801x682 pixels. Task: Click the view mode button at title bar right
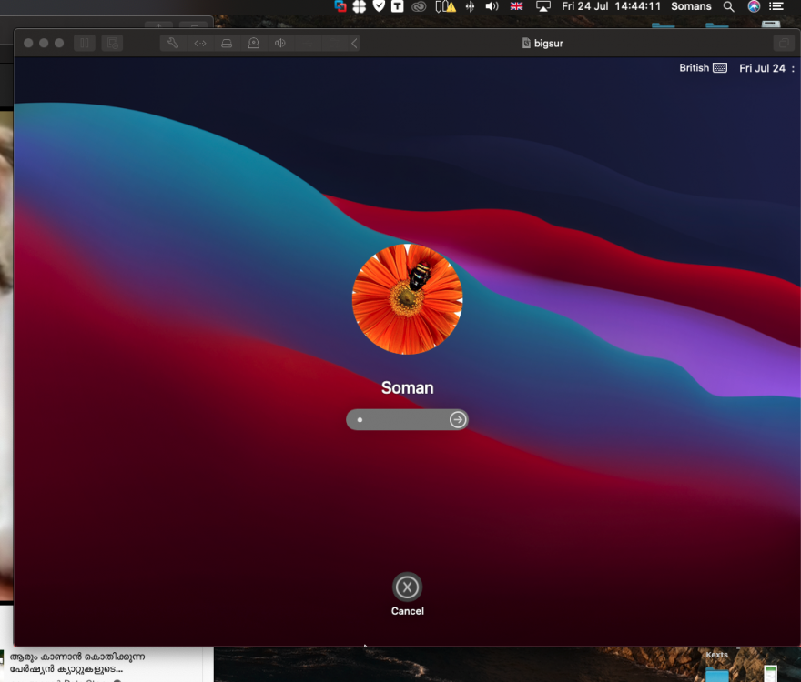[x=784, y=43]
